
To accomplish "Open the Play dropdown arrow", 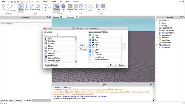I will pos(98,12).
